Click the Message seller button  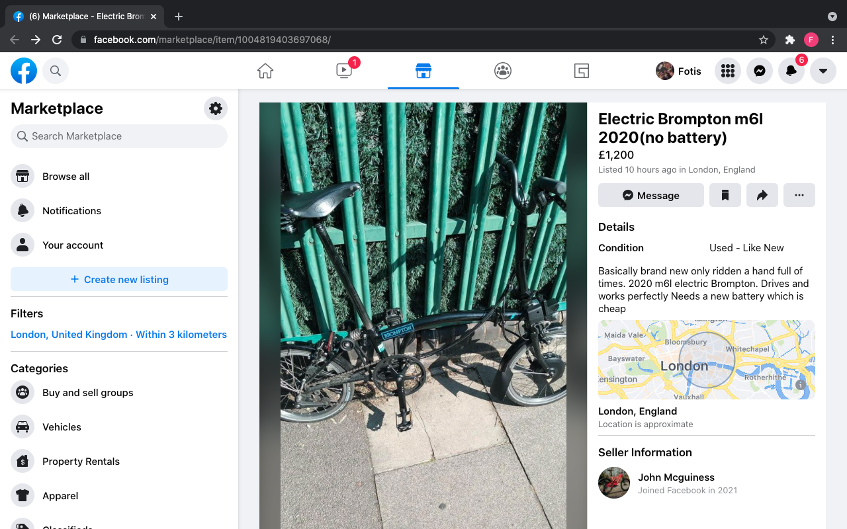point(651,195)
